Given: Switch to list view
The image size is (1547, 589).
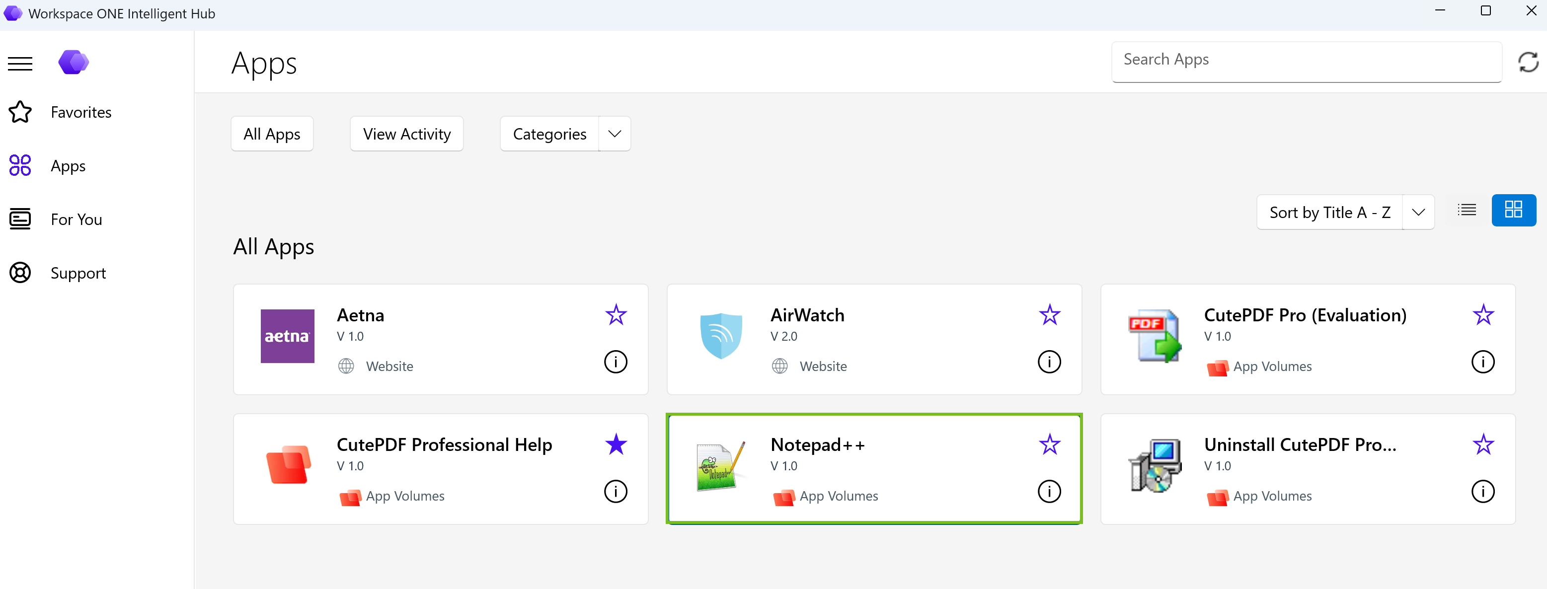Looking at the screenshot, I should 1467,210.
